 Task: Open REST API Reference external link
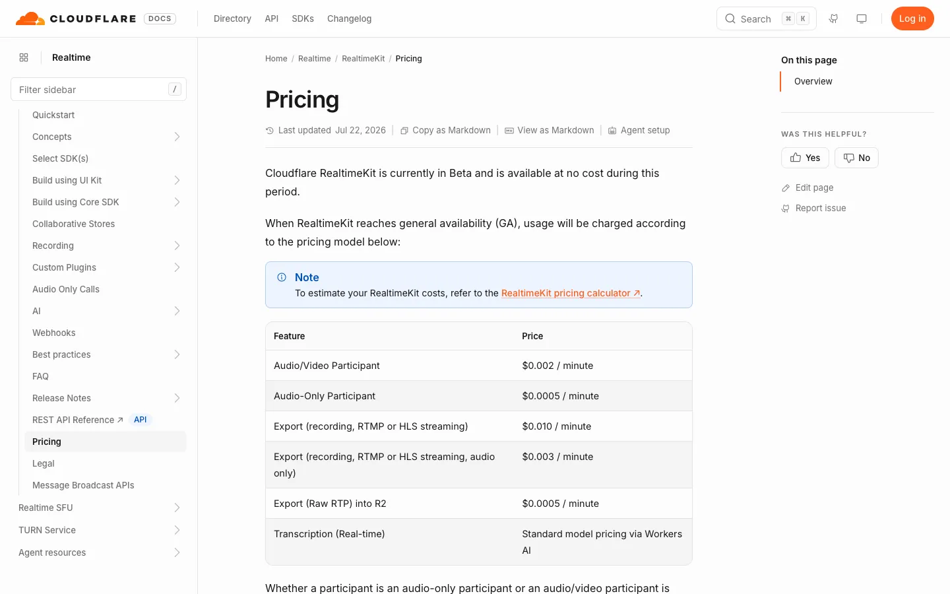(x=78, y=420)
